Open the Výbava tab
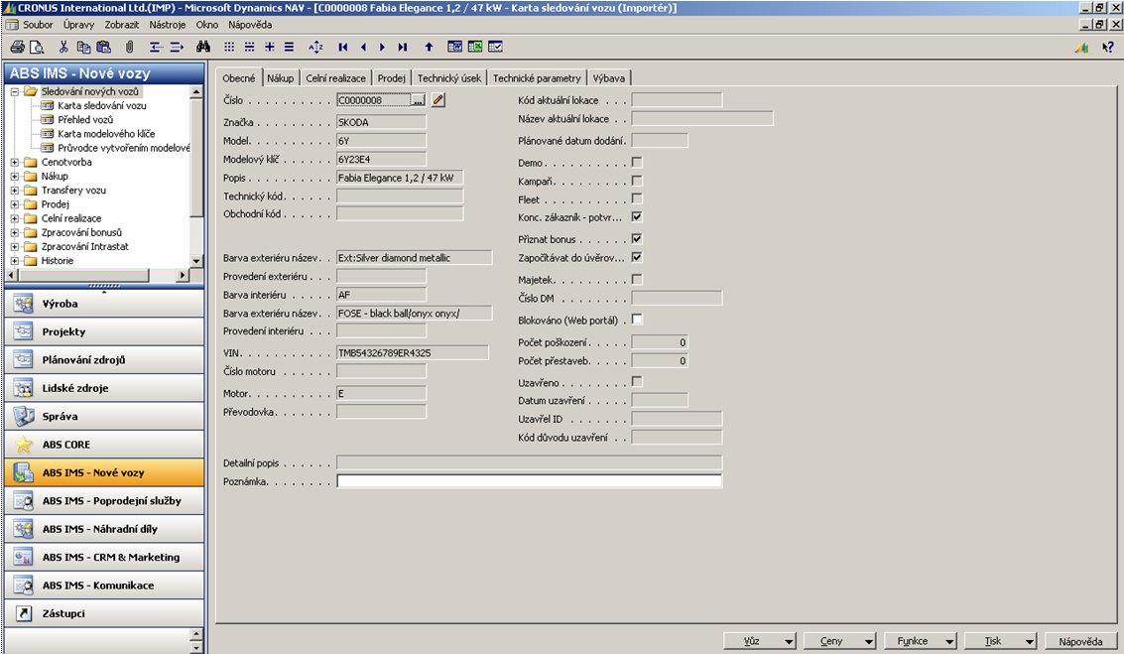Viewport: 1124px width, 654px height. [608, 78]
